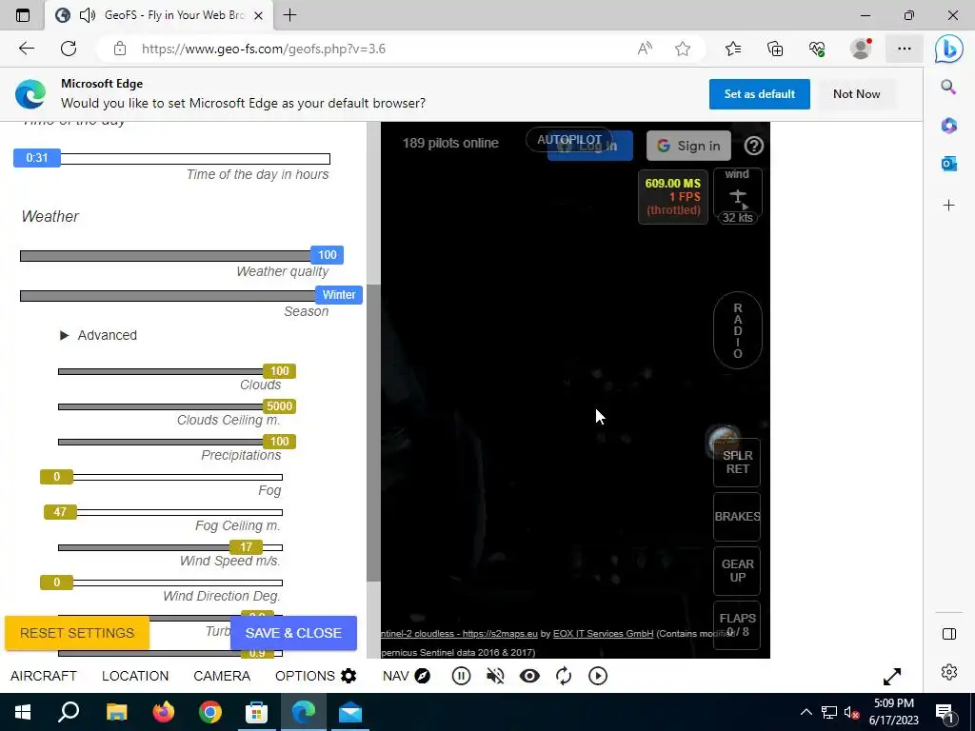Launch Firefox from the taskbar

[164, 712]
